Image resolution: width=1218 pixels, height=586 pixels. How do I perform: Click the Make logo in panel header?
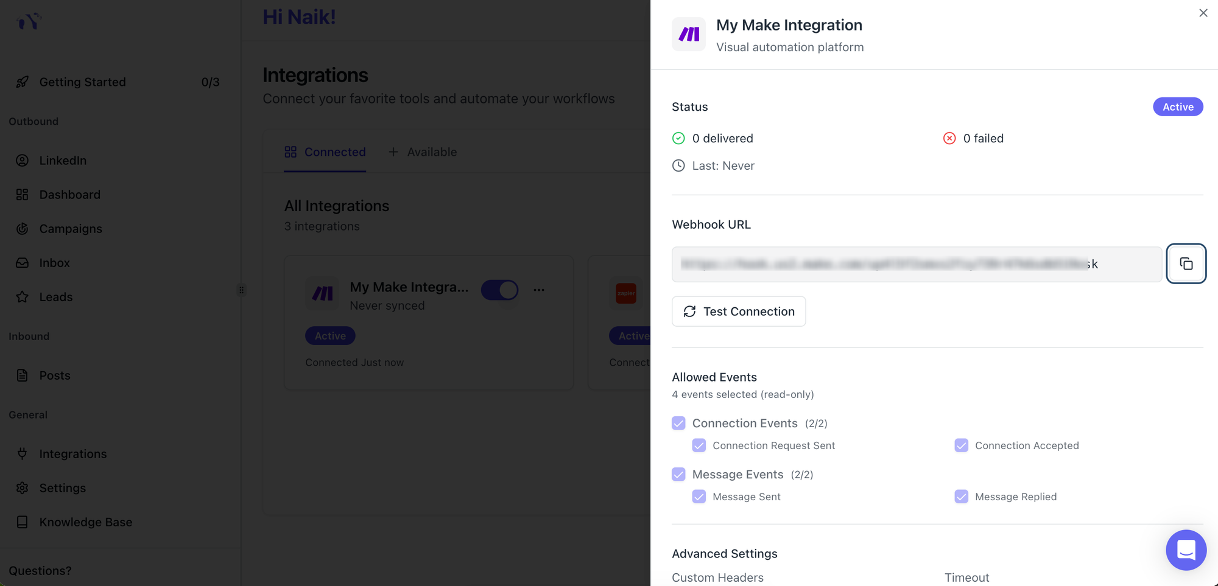point(689,35)
